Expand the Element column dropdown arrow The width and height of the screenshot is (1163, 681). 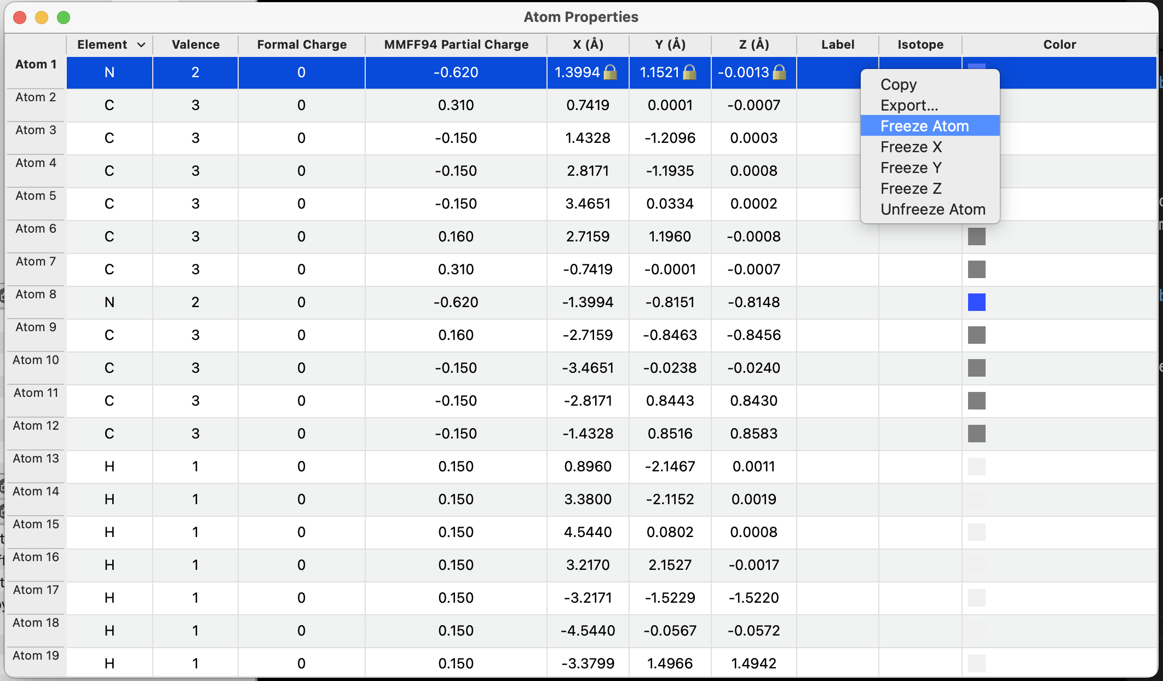(x=141, y=45)
